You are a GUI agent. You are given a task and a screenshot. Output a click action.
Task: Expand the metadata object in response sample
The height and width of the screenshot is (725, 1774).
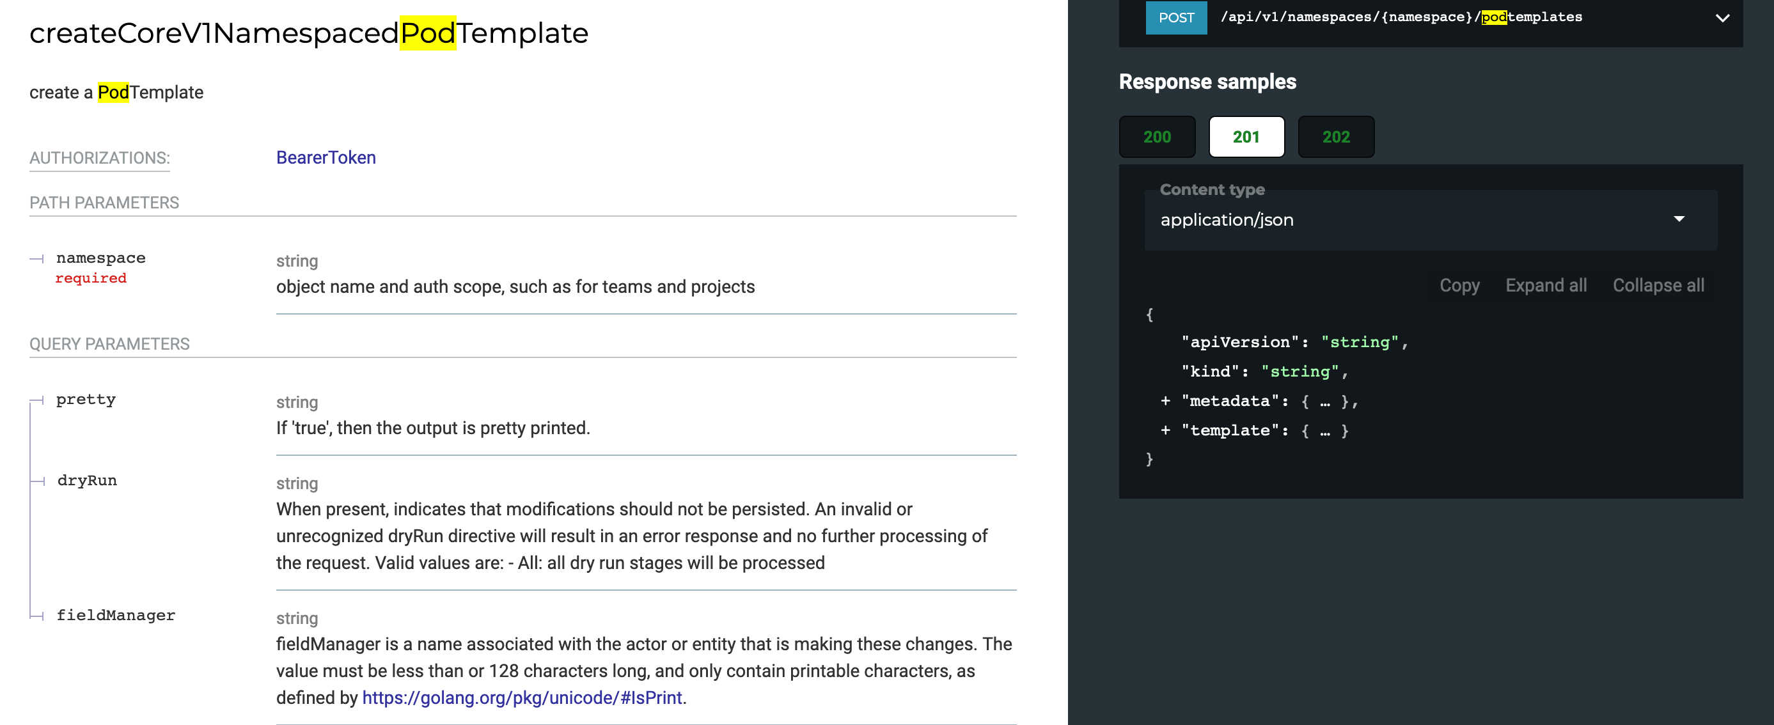1165,401
